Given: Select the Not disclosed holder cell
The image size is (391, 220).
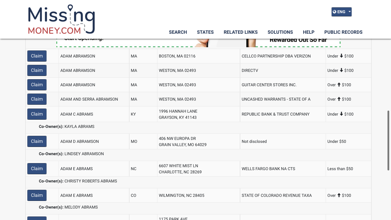Looking at the screenshot, I should (x=283, y=141).
